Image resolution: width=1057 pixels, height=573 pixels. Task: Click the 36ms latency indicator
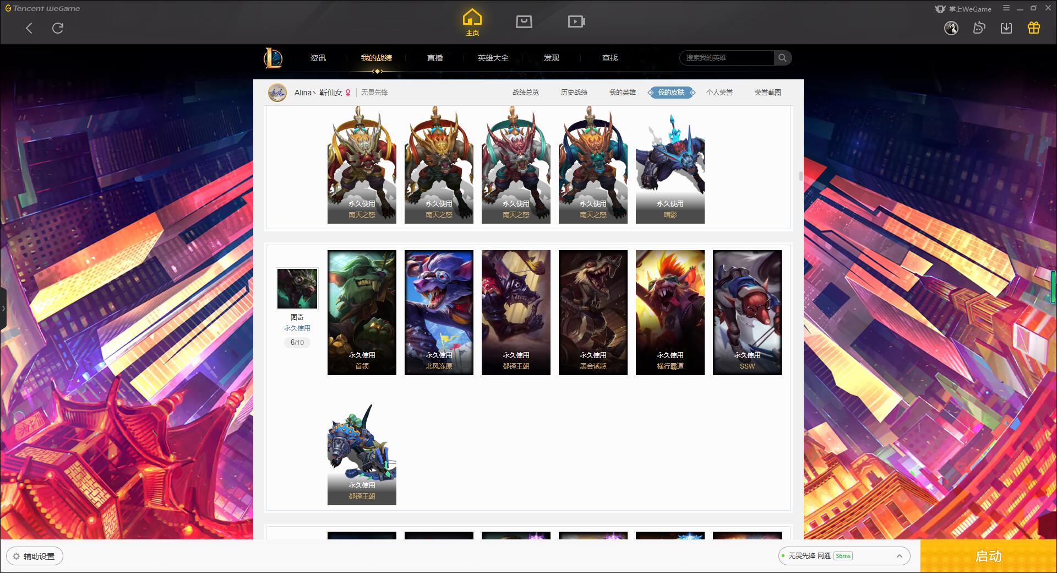coord(843,556)
